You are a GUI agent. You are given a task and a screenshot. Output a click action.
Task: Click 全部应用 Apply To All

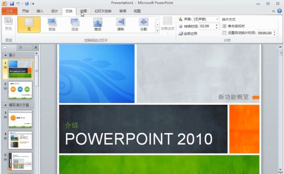point(188,34)
